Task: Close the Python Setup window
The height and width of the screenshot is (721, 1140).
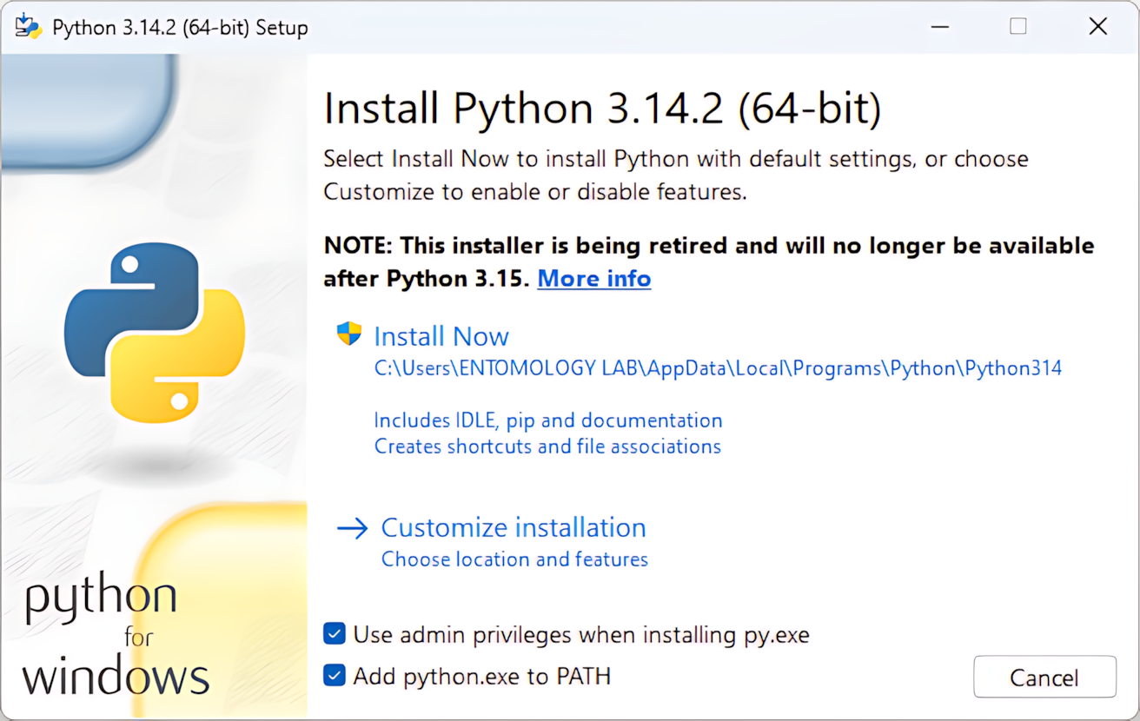Action: pyautogui.click(x=1097, y=27)
